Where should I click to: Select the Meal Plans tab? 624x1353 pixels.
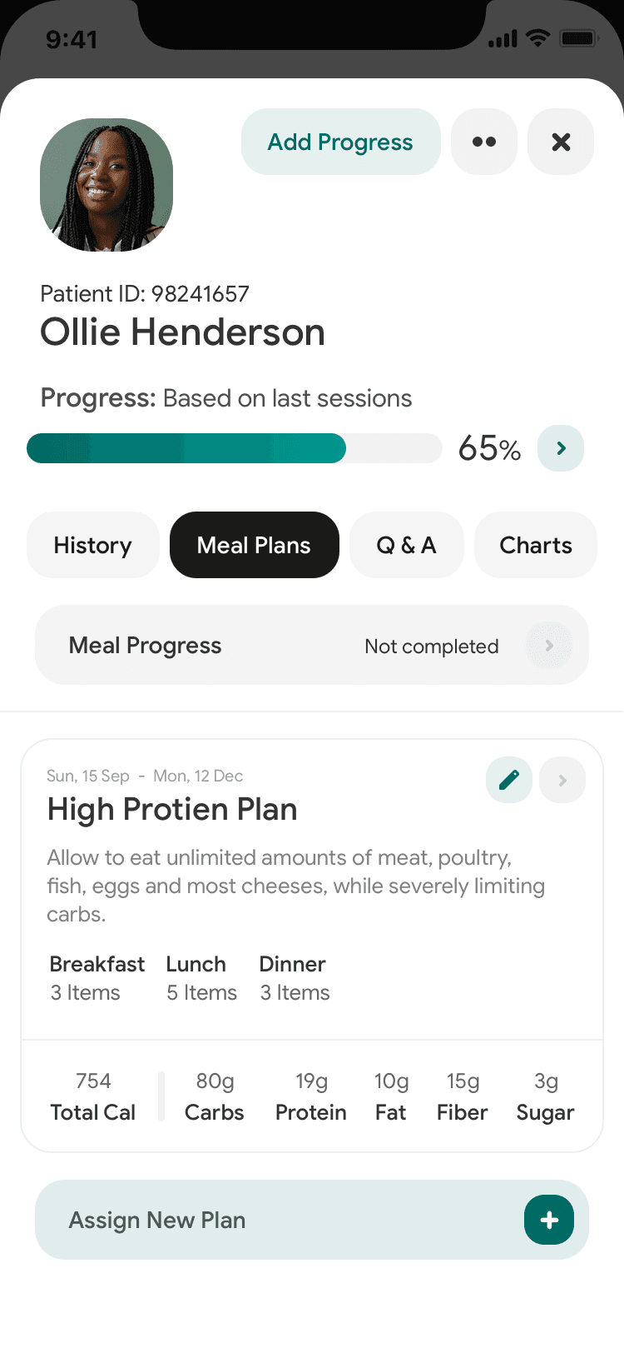pos(255,545)
